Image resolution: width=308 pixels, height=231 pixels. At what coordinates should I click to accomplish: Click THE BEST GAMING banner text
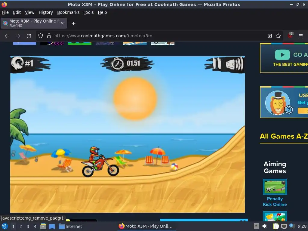[290, 64]
